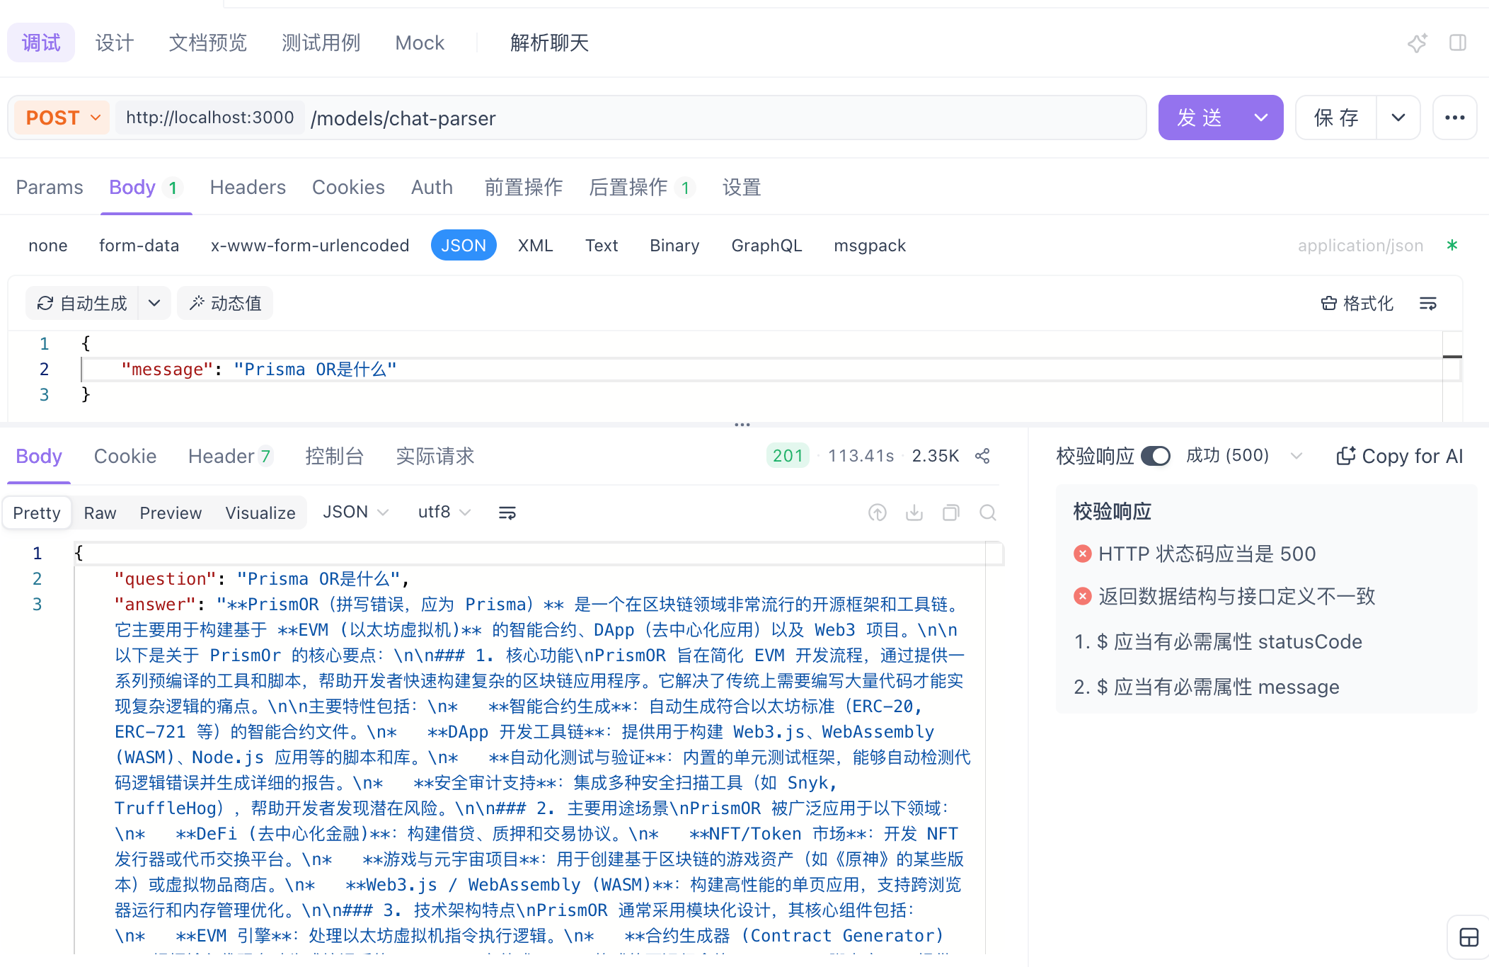
Task: Open the Params tab
Action: coord(50,188)
